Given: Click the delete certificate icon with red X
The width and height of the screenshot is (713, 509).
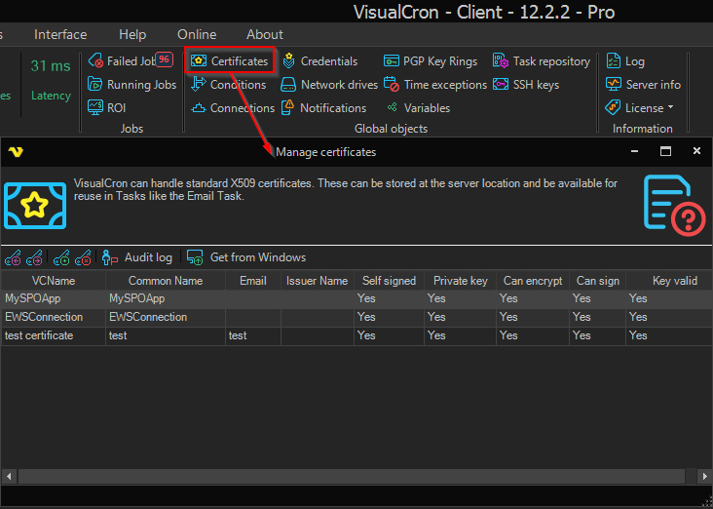Looking at the screenshot, I should [x=83, y=257].
